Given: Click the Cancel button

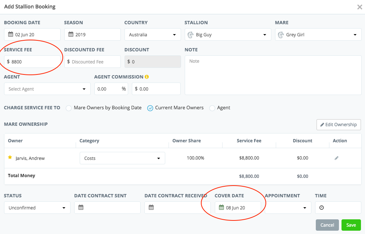Looking at the screenshot, I should pos(327,225).
